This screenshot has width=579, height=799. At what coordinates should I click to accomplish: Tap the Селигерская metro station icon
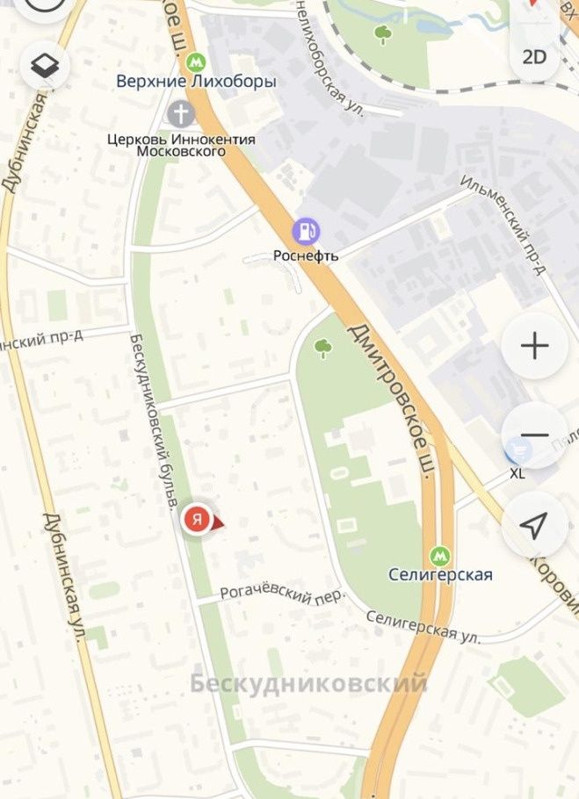coord(440,556)
